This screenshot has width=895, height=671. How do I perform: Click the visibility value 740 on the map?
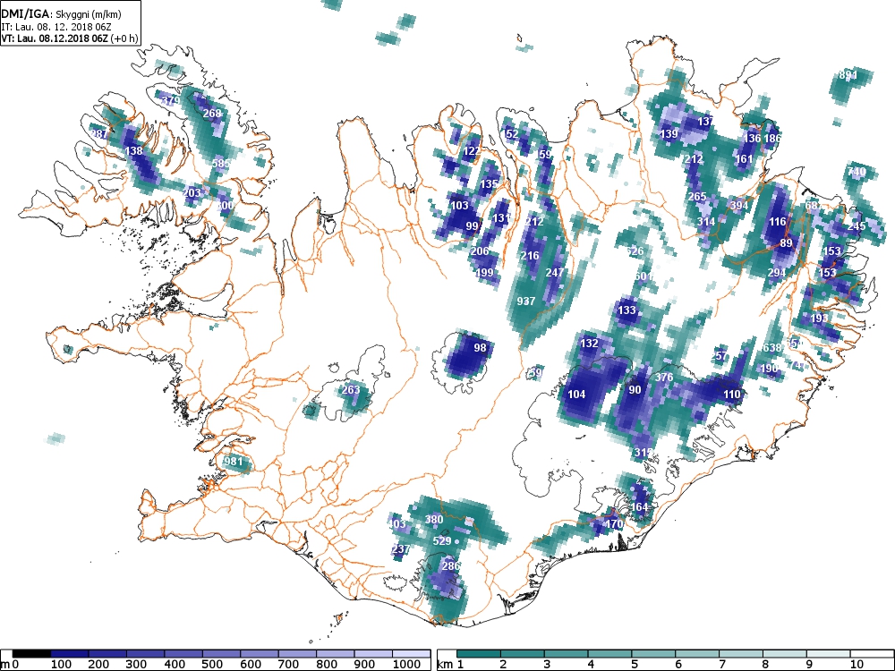pos(857,171)
